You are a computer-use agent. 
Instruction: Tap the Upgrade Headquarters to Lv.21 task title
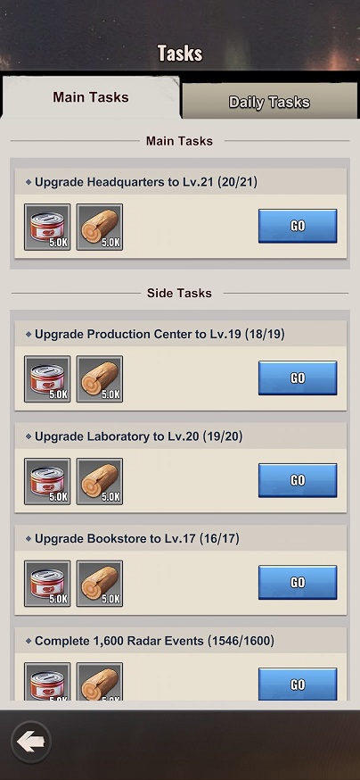pos(146,182)
